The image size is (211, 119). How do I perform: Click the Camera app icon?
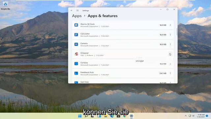[76, 44]
